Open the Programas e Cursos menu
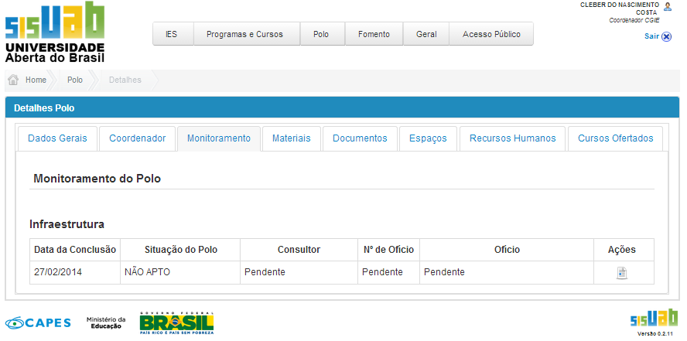This screenshot has height=341, width=687. (x=244, y=34)
